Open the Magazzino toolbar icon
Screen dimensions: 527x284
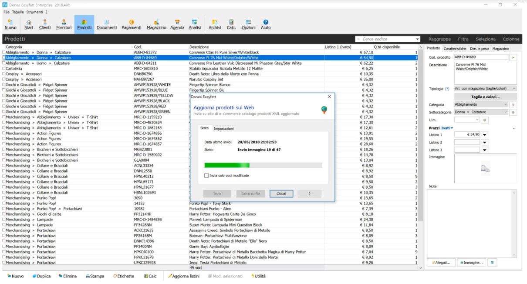coord(156,24)
